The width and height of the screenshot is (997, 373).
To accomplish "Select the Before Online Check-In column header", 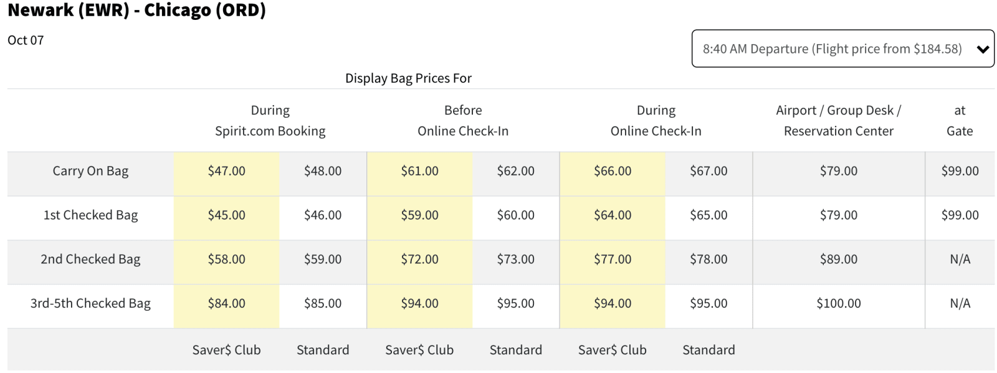I will click(x=463, y=121).
